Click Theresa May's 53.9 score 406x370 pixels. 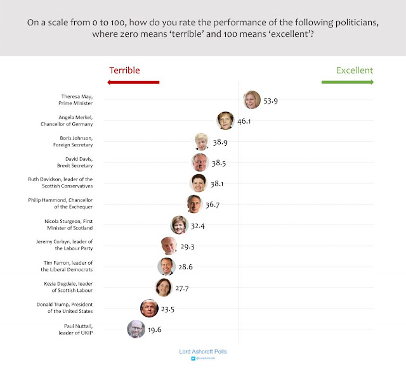click(x=271, y=101)
